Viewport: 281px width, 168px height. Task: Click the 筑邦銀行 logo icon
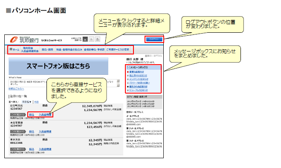coord(14,40)
